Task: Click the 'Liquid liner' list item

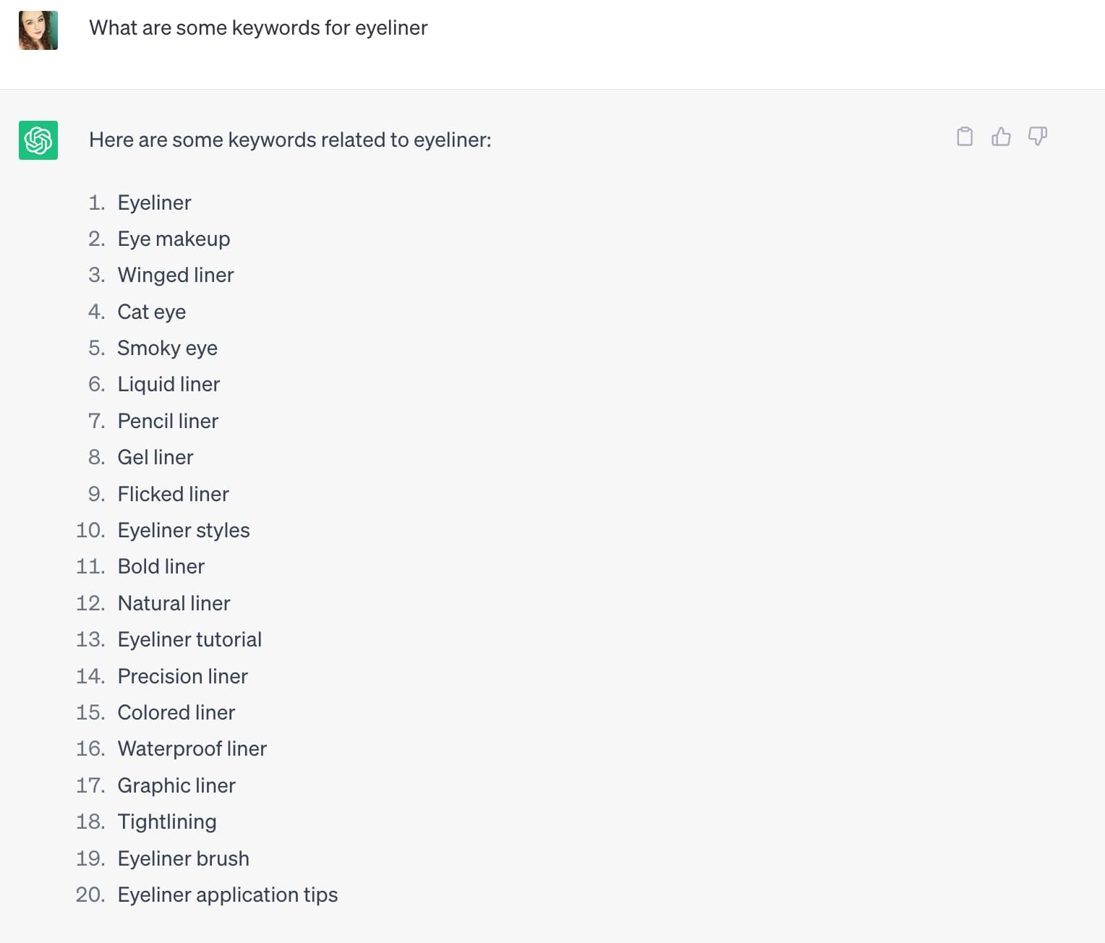Action: pyautogui.click(x=168, y=384)
